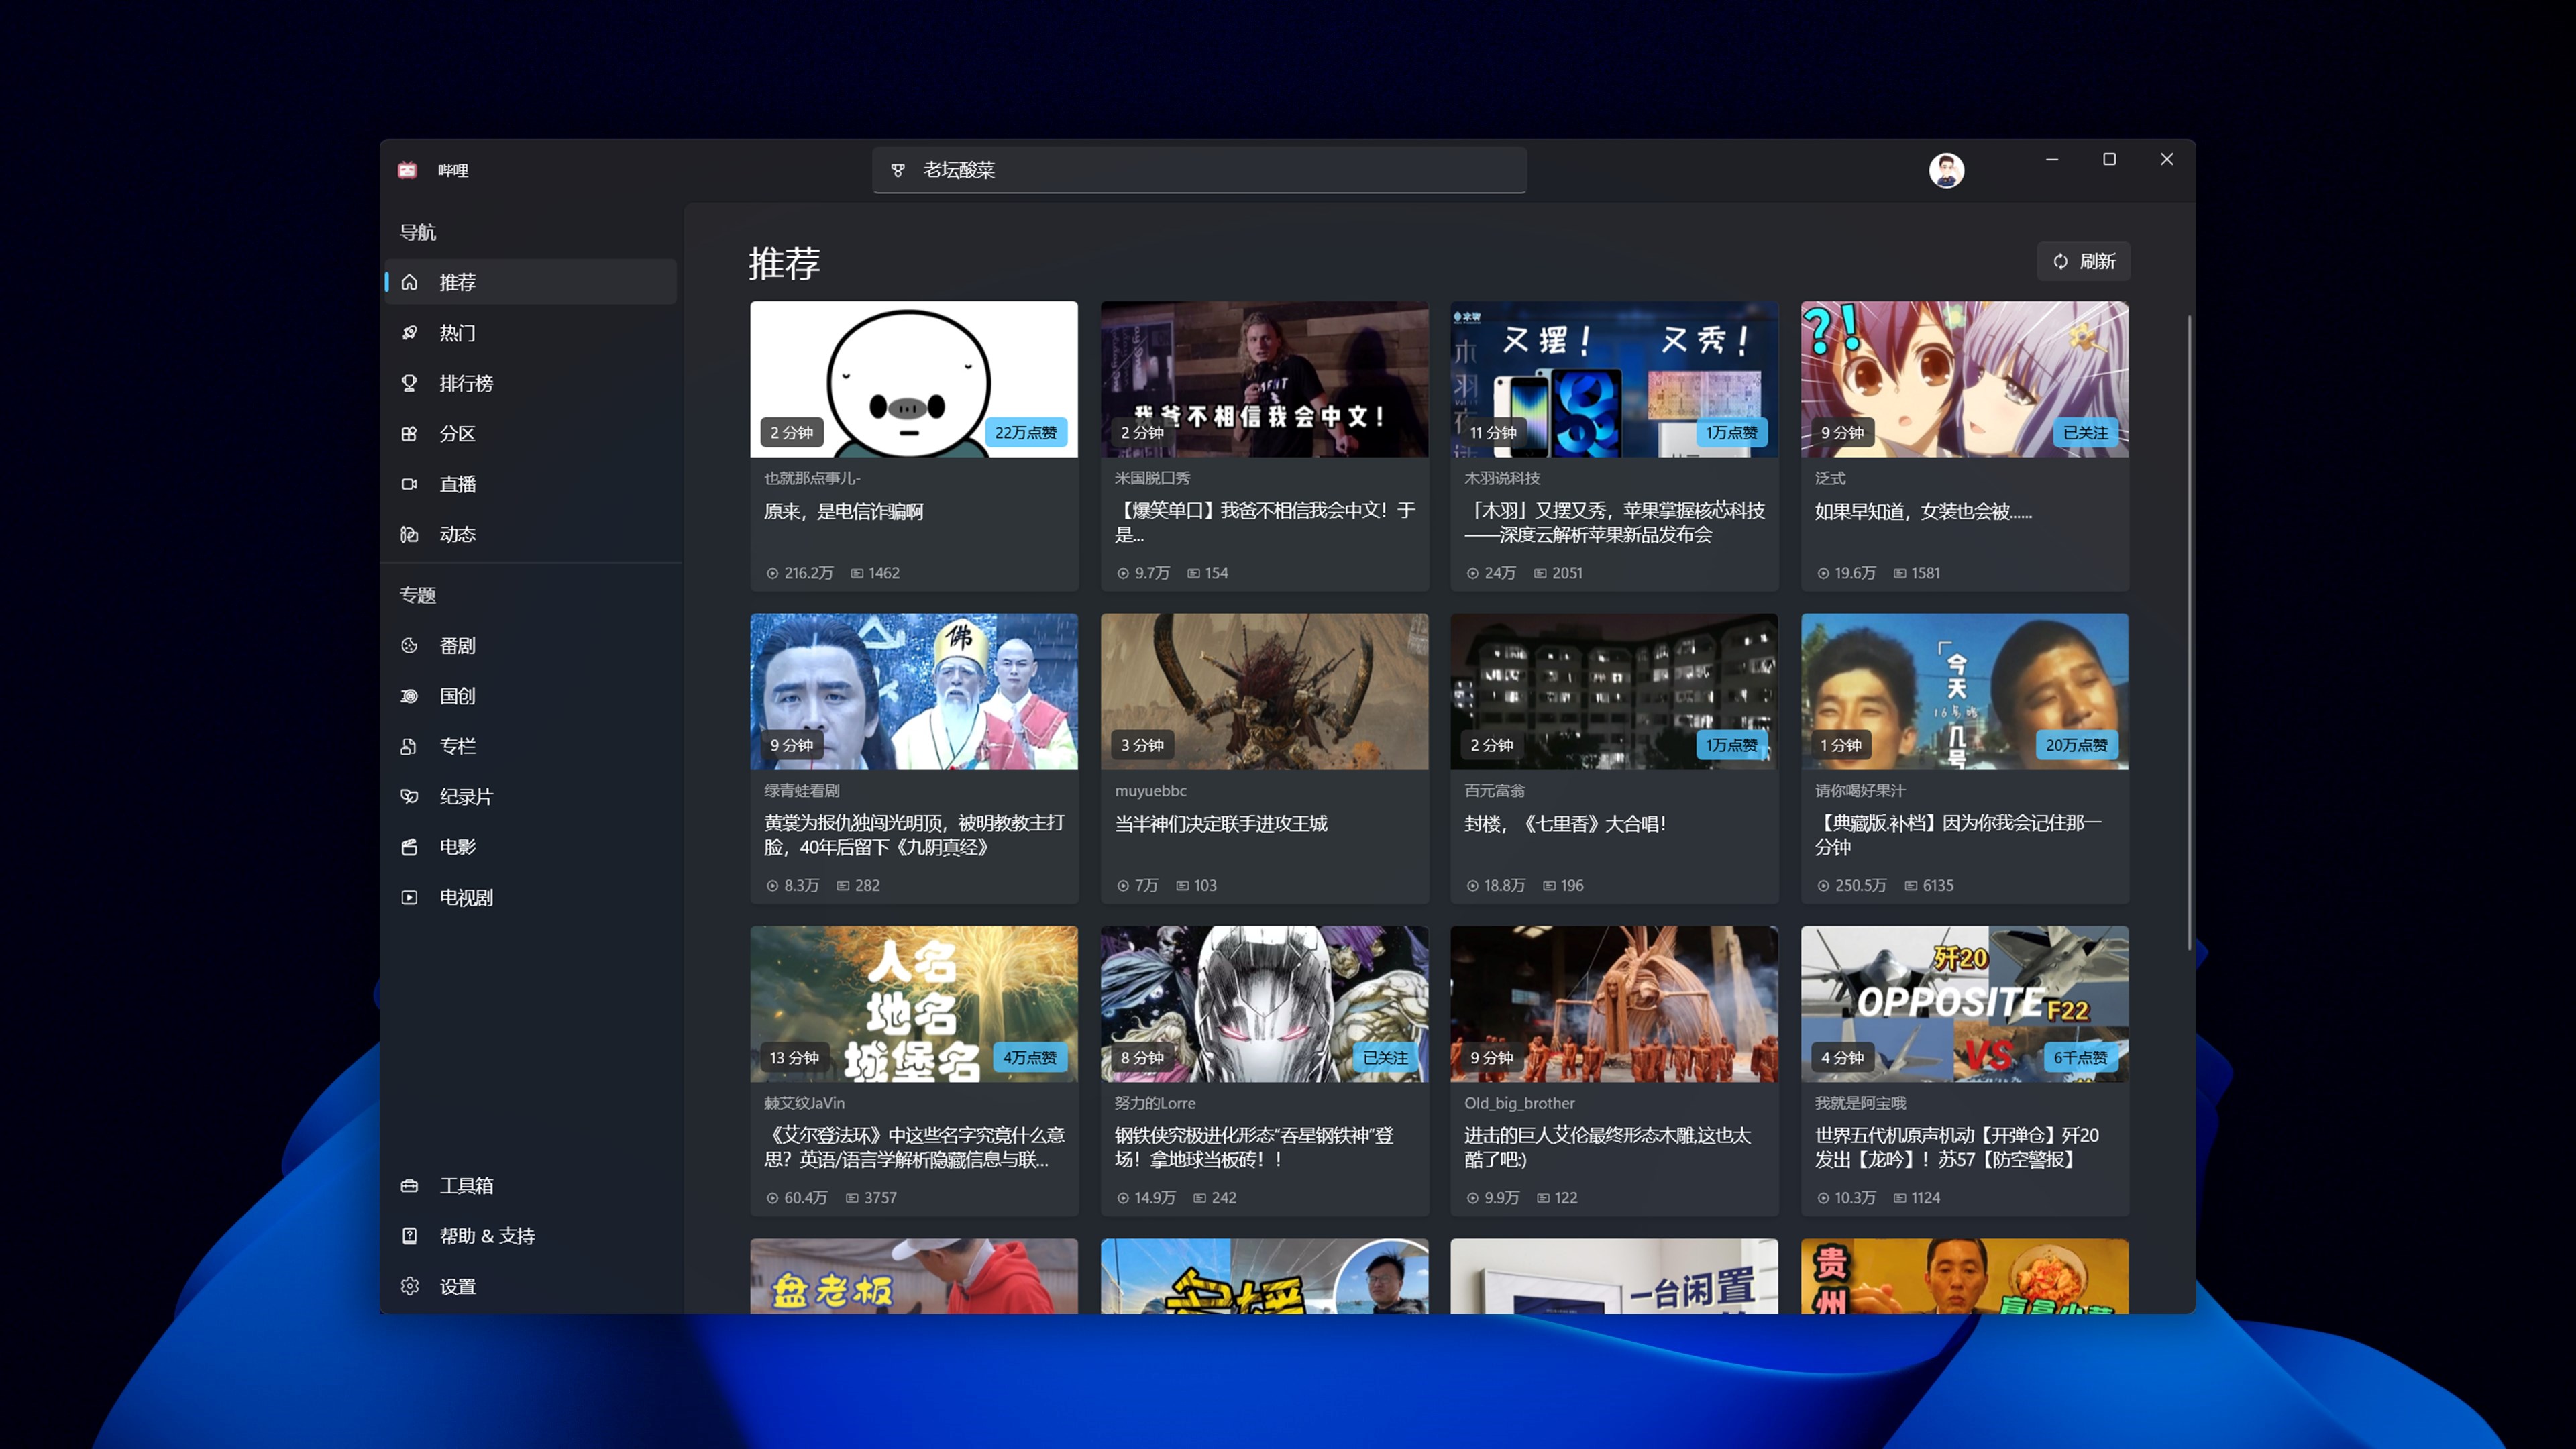The image size is (2576, 1449).
Task: Open the 当半神们决定联手进攻王城 thumbnail
Action: point(1264,691)
